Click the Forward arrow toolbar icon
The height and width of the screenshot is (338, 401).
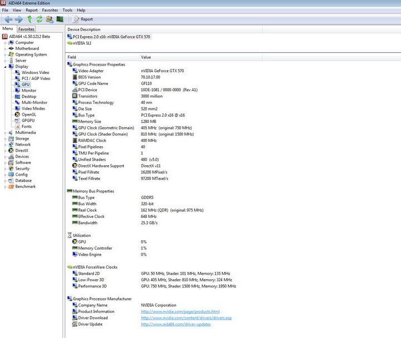point(19,19)
